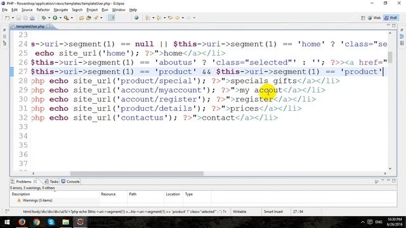Open the Windows Start menu
Viewport: 406px width, 228px height.
pos(7,222)
